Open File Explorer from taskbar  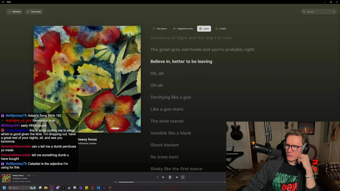(x=46, y=188)
